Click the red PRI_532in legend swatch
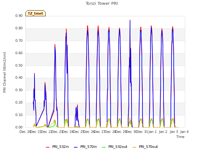 coord(48,147)
